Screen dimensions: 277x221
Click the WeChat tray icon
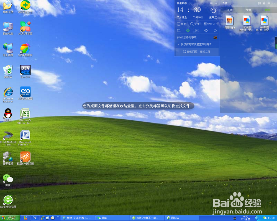tap(265, 218)
